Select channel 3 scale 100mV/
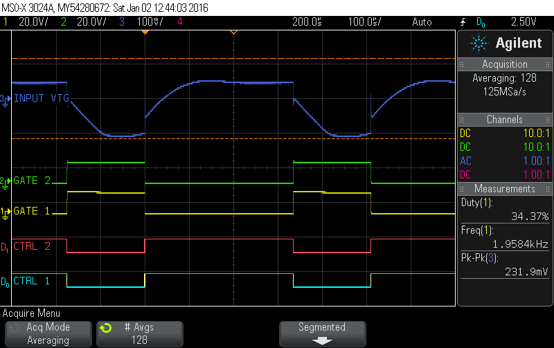Viewport: 554px width, 348px height. coord(150,22)
